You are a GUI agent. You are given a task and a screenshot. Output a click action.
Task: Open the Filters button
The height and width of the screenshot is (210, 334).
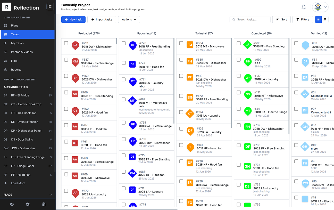(x=303, y=20)
